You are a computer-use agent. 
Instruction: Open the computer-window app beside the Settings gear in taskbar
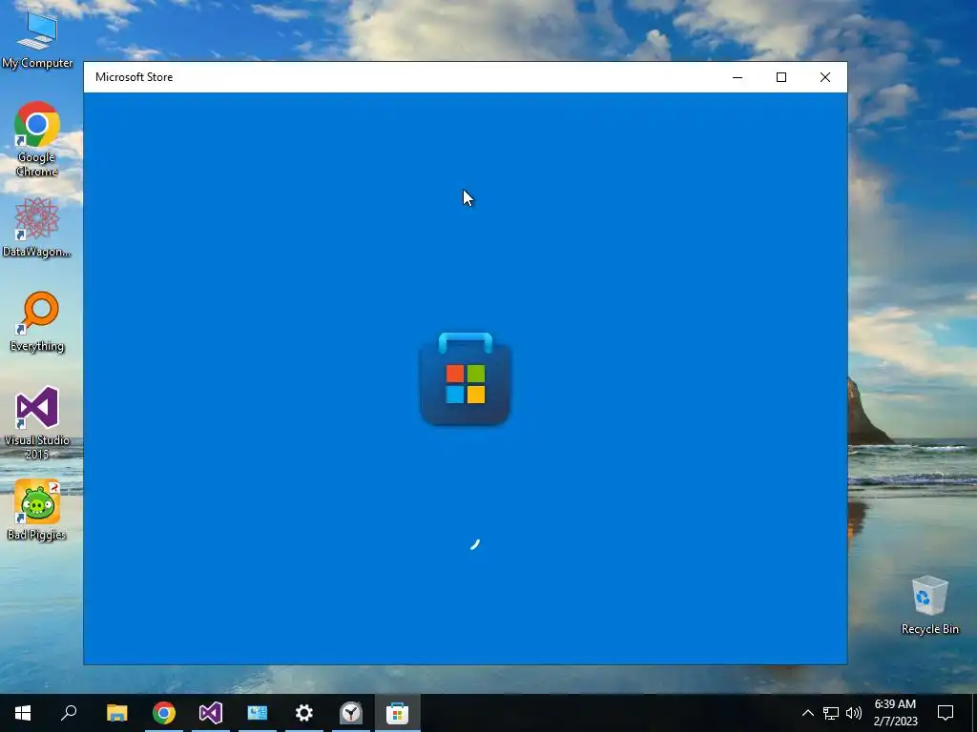pyautogui.click(x=258, y=713)
